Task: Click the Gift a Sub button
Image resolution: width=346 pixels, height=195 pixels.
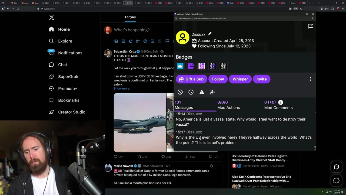Action: 191,79
